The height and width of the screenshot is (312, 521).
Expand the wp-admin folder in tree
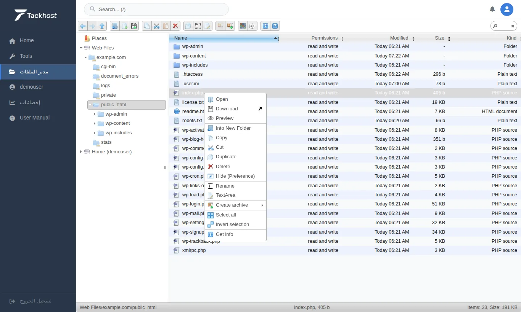(x=95, y=114)
